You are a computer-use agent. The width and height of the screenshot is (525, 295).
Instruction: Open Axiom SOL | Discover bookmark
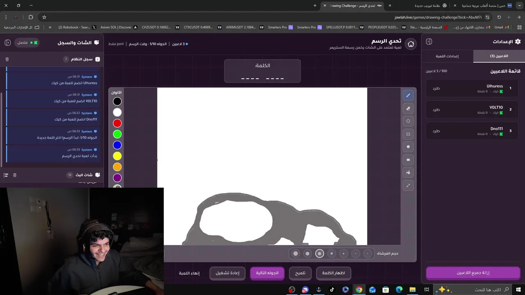pos(119,27)
